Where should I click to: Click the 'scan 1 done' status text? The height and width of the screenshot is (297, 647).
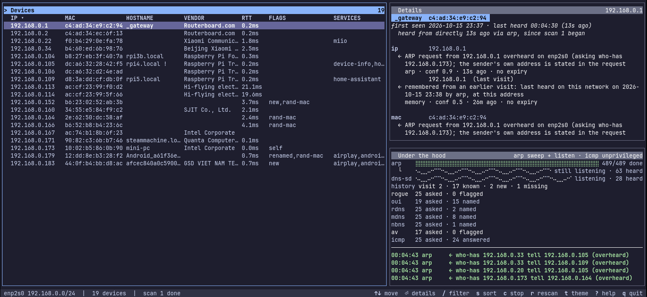[x=162, y=293]
